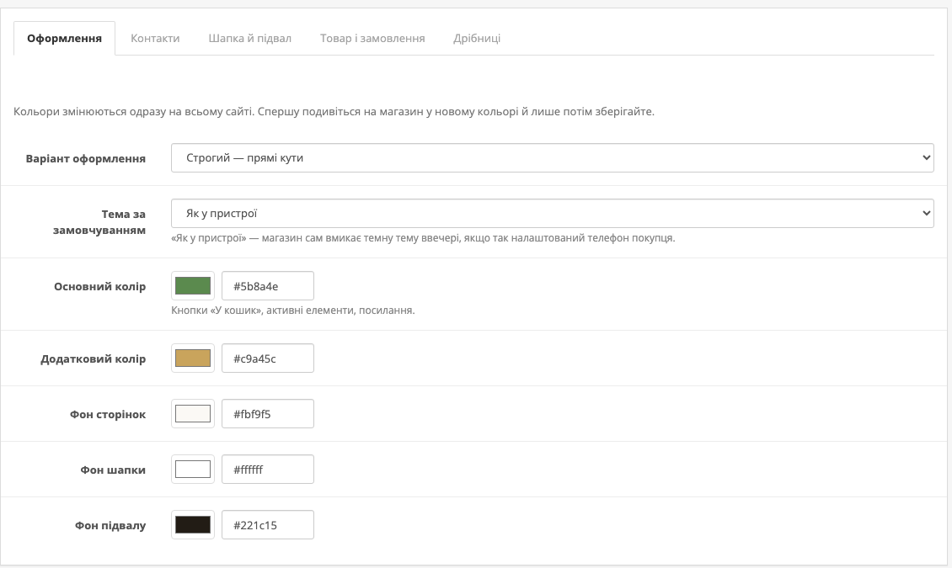Edit the #fbf9f5 hex value field
The image size is (952, 568).
click(268, 414)
